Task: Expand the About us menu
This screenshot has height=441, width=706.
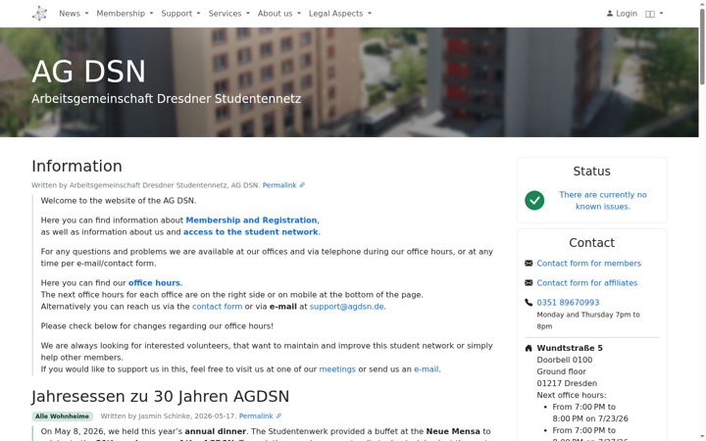Action: (x=279, y=14)
